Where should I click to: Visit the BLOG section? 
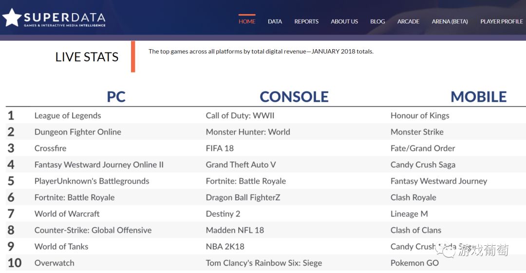[377, 21]
